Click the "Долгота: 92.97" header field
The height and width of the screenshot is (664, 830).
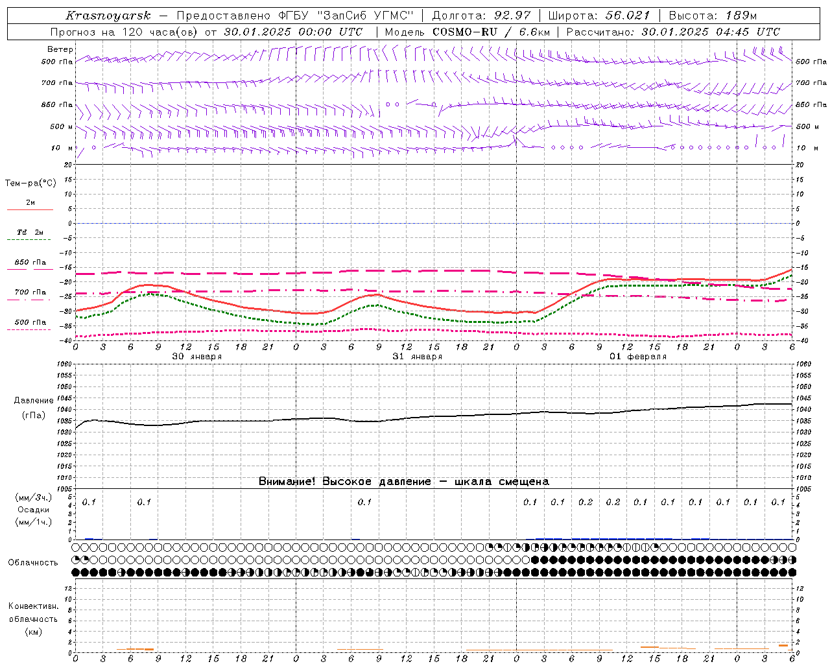tap(481, 16)
